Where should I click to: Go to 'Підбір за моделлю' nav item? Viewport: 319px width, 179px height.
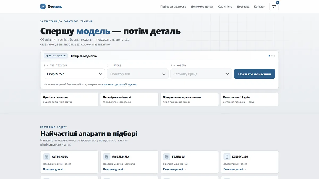173,7
